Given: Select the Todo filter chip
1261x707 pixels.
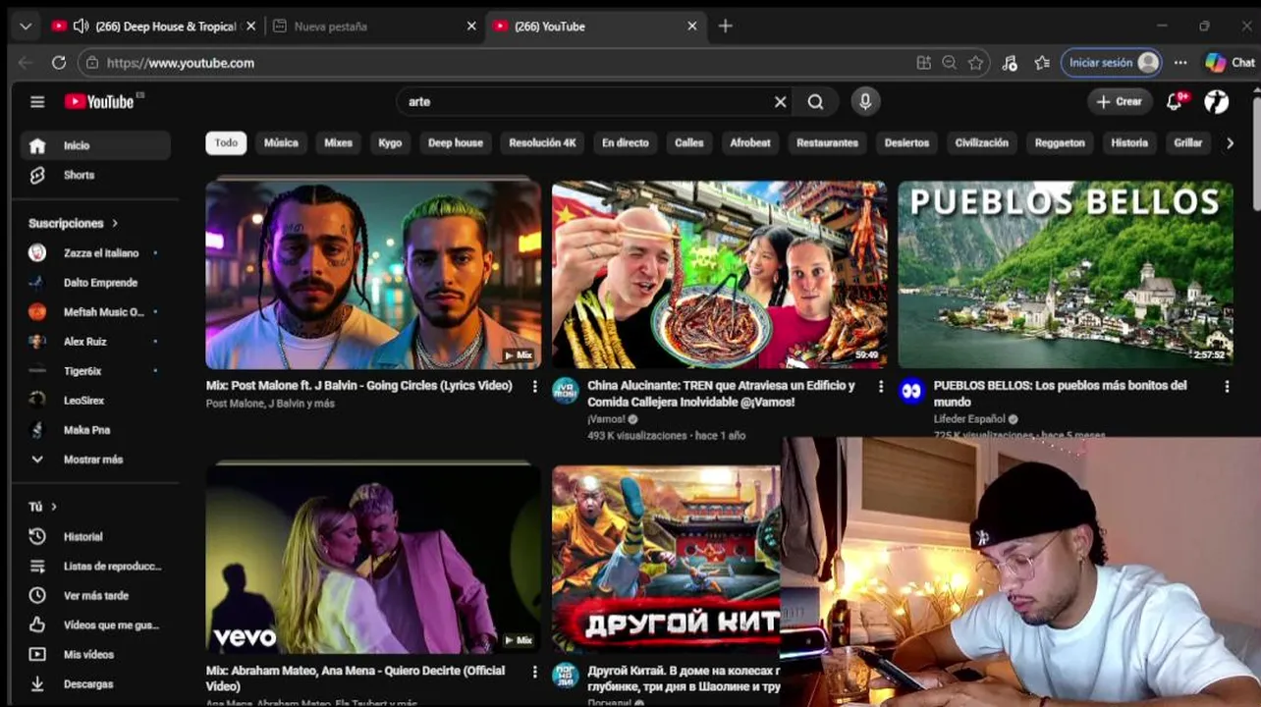Looking at the screenshot, I should tap(226, 143).
